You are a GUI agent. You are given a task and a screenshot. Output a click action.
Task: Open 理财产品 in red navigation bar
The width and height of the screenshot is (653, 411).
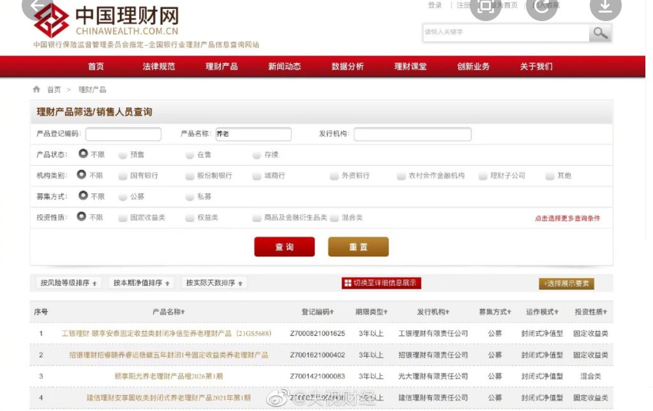[221, 66]
